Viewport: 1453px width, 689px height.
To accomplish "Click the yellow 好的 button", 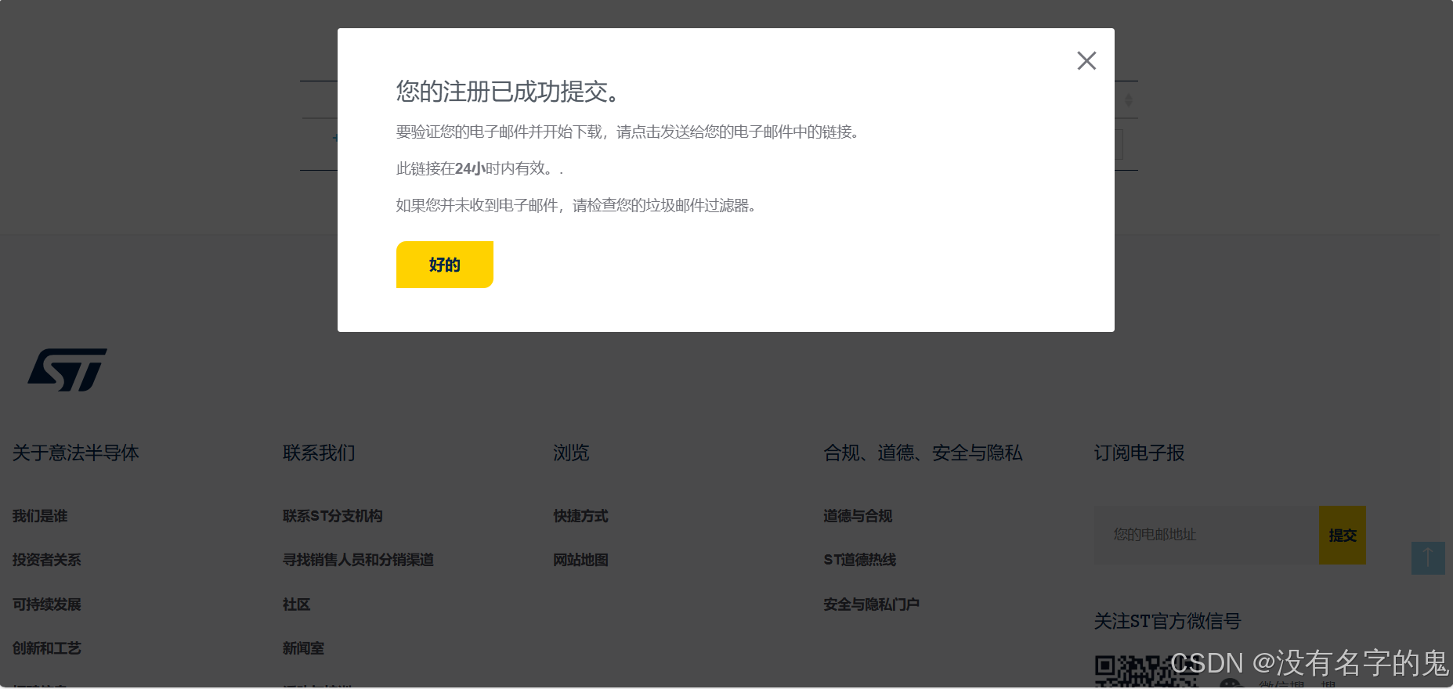I will click(445, 265).
